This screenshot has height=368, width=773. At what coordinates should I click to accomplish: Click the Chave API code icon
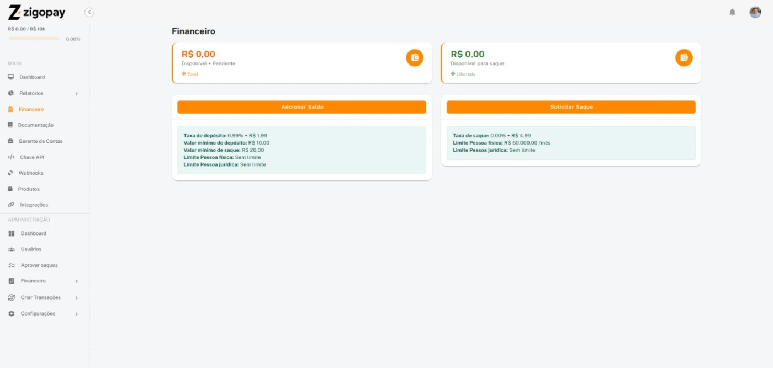[x=11, y=157]
